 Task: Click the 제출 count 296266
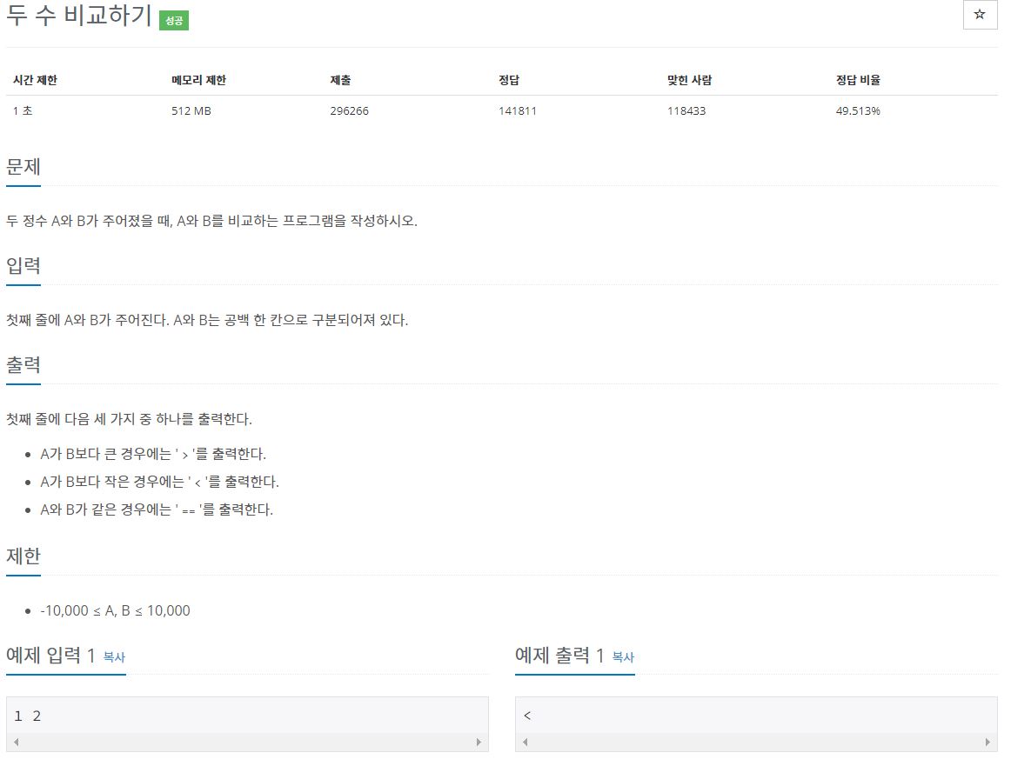pyautogui.click(x=350, y=110)
